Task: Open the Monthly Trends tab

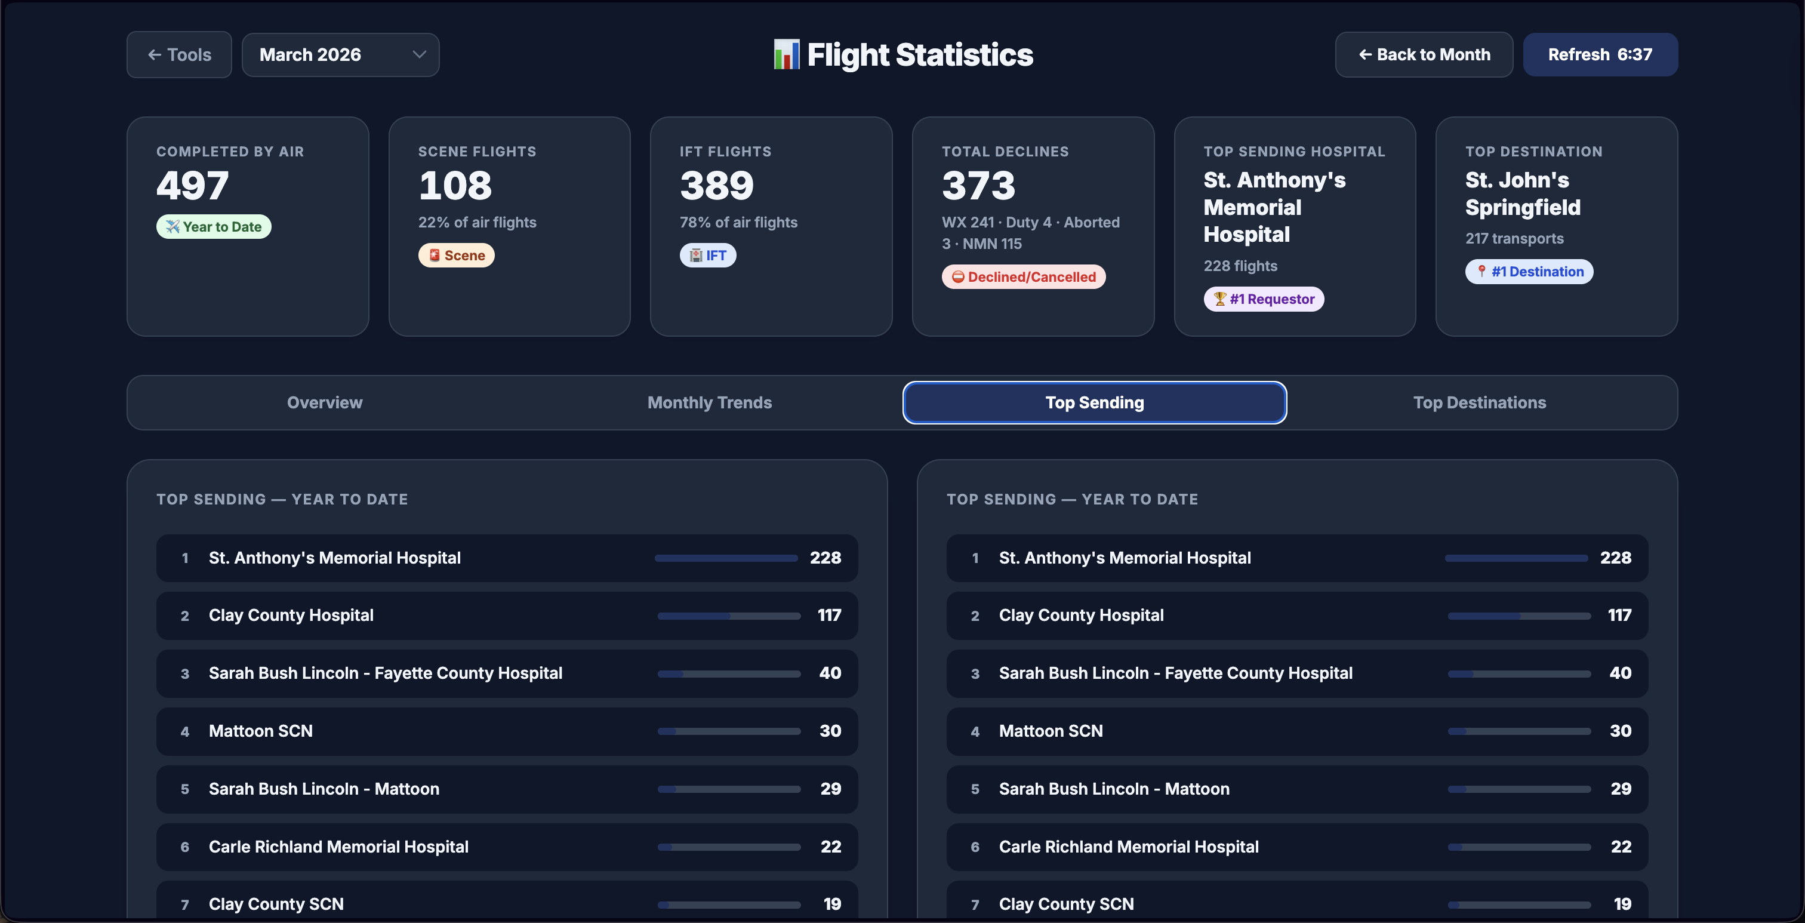Action: coord(709,402)
